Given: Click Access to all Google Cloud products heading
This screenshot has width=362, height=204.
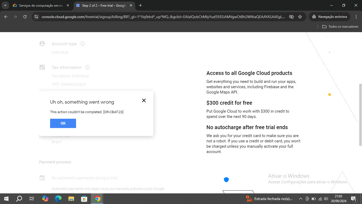Looking at the screenshot, I should [x=249, y=73].
